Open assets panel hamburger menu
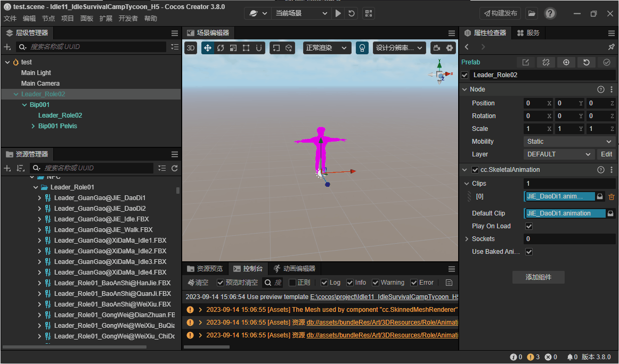Viewport: 619px width, 364px height. pyautogui.click(x=175, y=154)
